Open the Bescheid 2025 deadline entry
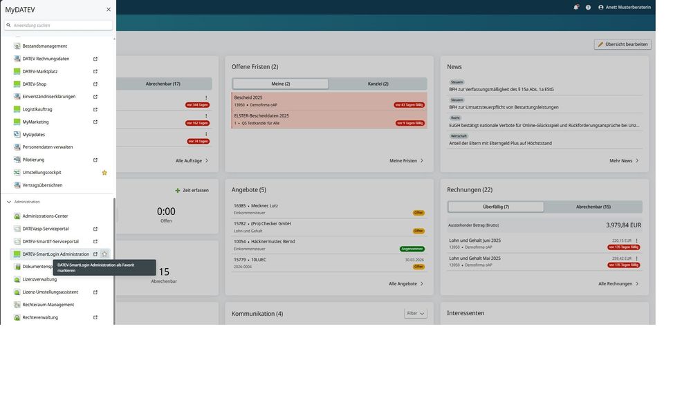The width and height of the screenshot is (691, 396). [329, 101]
